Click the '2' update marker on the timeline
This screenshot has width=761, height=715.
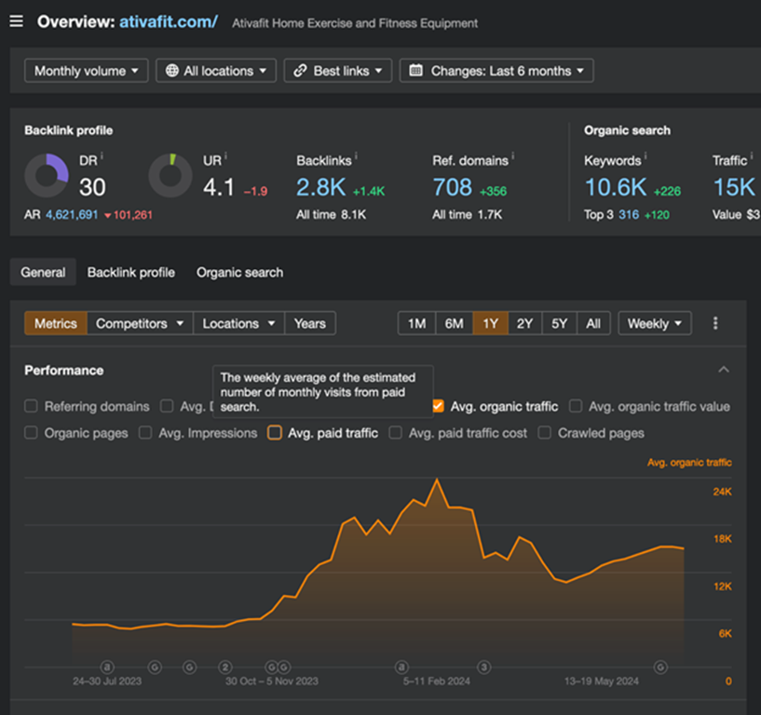coord(225,668)
